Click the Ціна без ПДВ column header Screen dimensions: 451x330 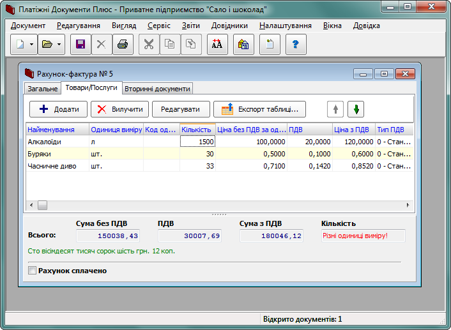(252, 130)
